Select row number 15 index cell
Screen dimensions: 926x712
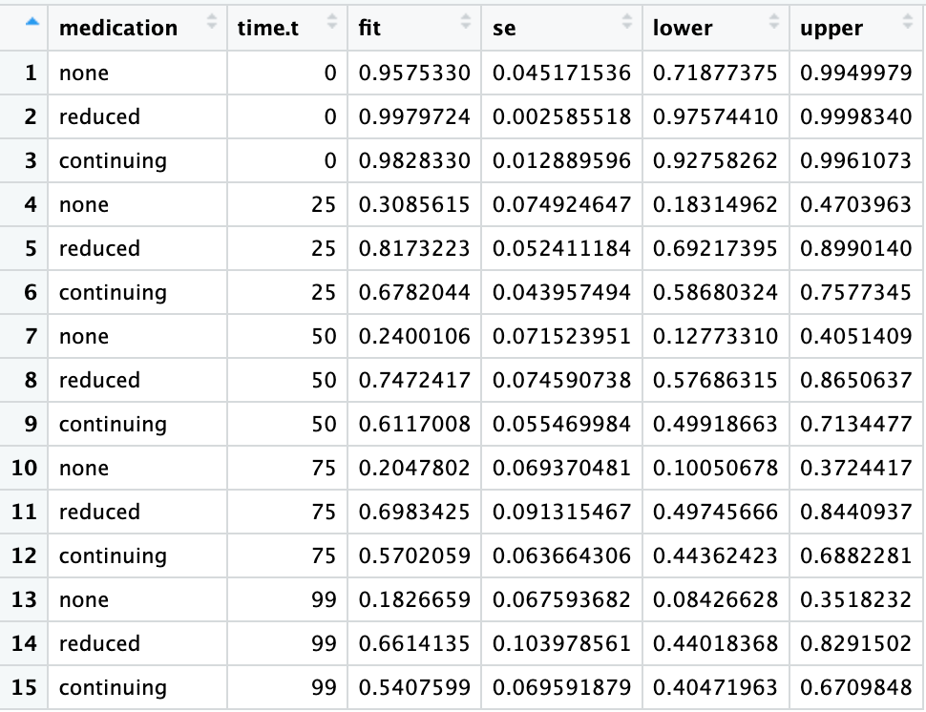coord(24,687)
